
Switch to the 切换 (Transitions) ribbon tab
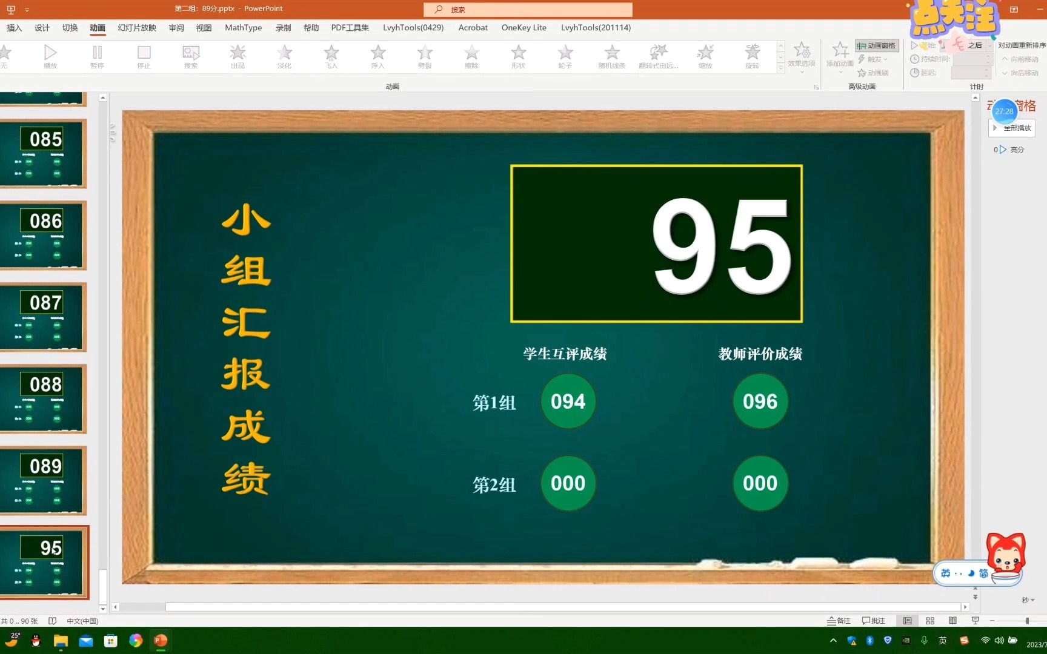pos(70,28)
